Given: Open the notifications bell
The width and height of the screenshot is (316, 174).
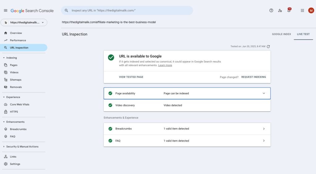Looking at the screenshot, I should [x=289, y=11].
